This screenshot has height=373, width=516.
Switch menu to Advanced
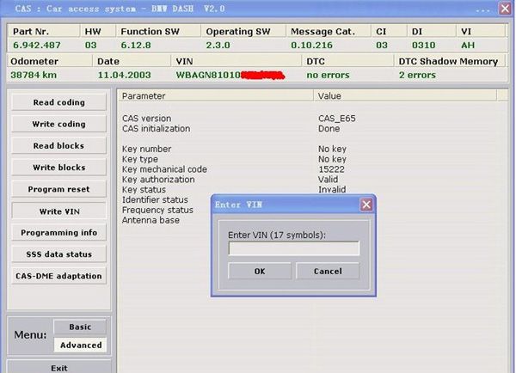(81, 345)
